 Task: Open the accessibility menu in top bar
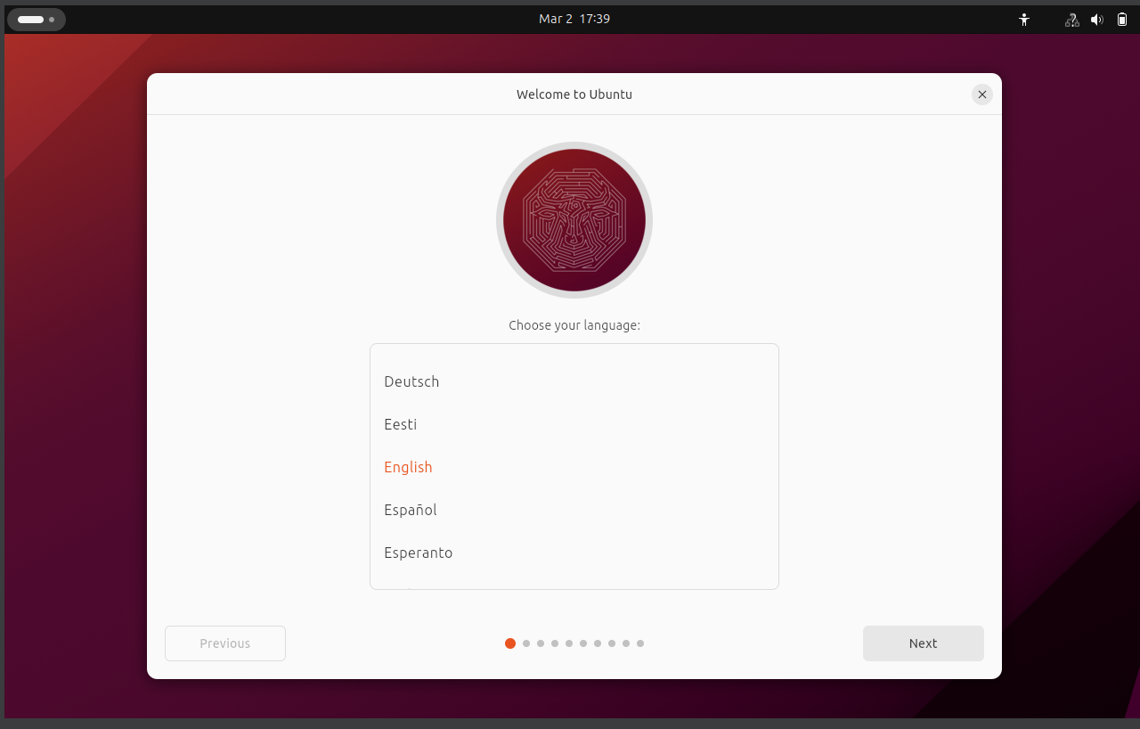tap(1024, 19)
